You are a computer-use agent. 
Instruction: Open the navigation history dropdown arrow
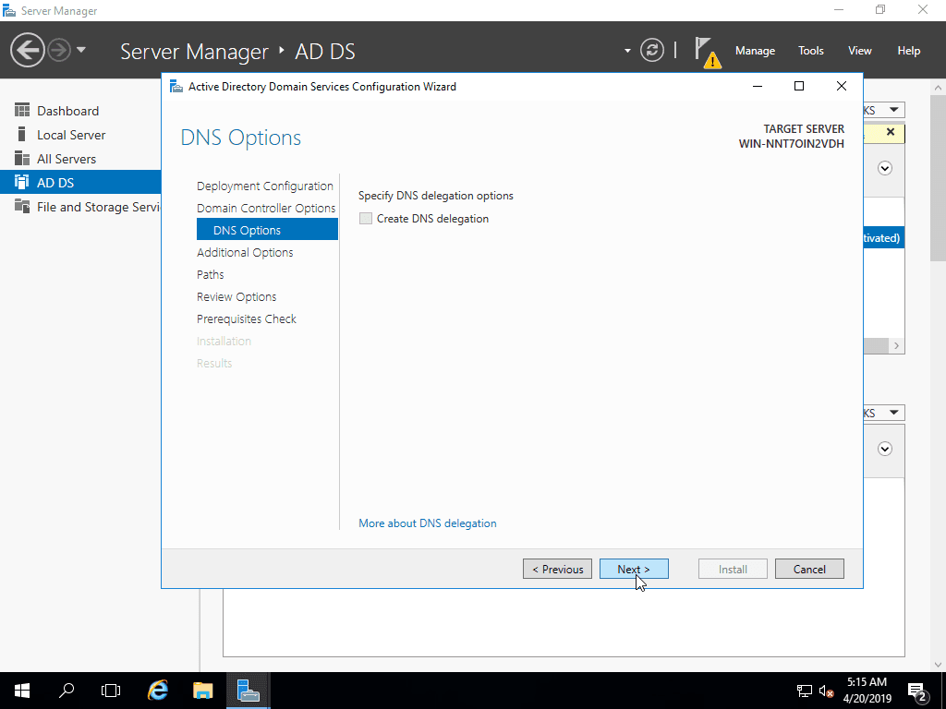[x=81, y=50]
